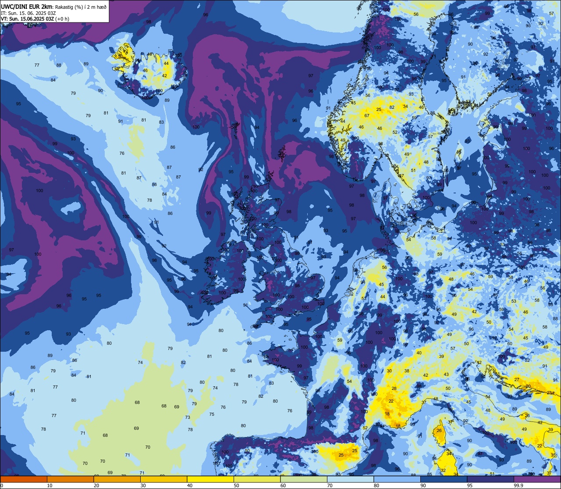Select the 30–40 legend color swatch
The height and width of the screenshot is (489, 561).
point(163,479)
